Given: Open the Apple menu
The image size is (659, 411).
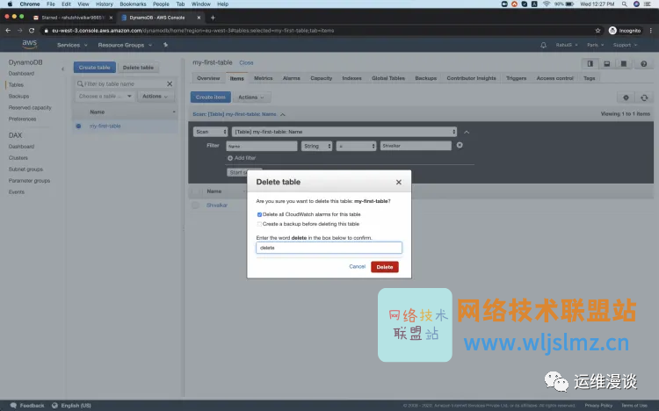Looking at the screenshot, I should coord(10,4).
